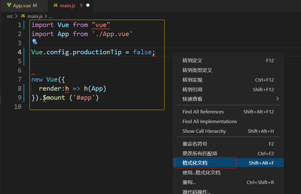The width and height of the screenshot is (301, 194).
Task: Click 转到实现 in the menu
Action: 192,80
